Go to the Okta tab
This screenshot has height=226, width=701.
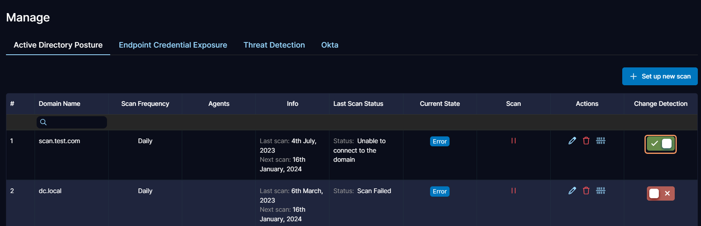coord(330,45)
